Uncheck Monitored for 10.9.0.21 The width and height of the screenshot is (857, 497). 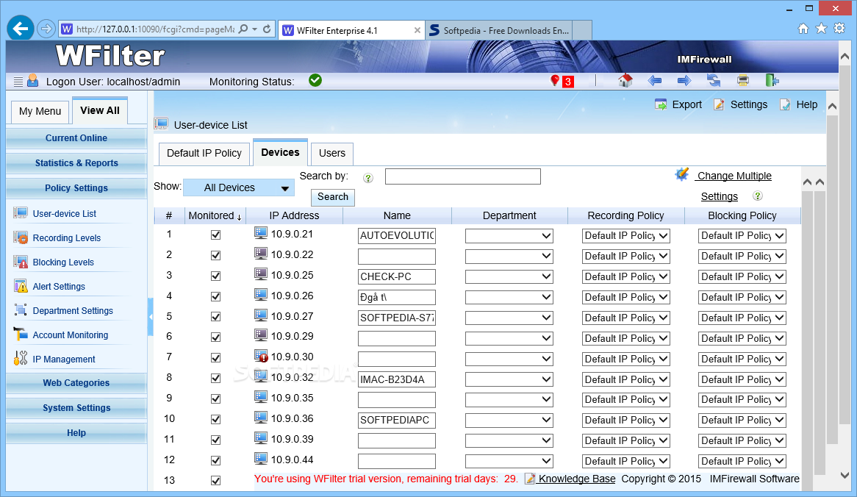[216, 235]
